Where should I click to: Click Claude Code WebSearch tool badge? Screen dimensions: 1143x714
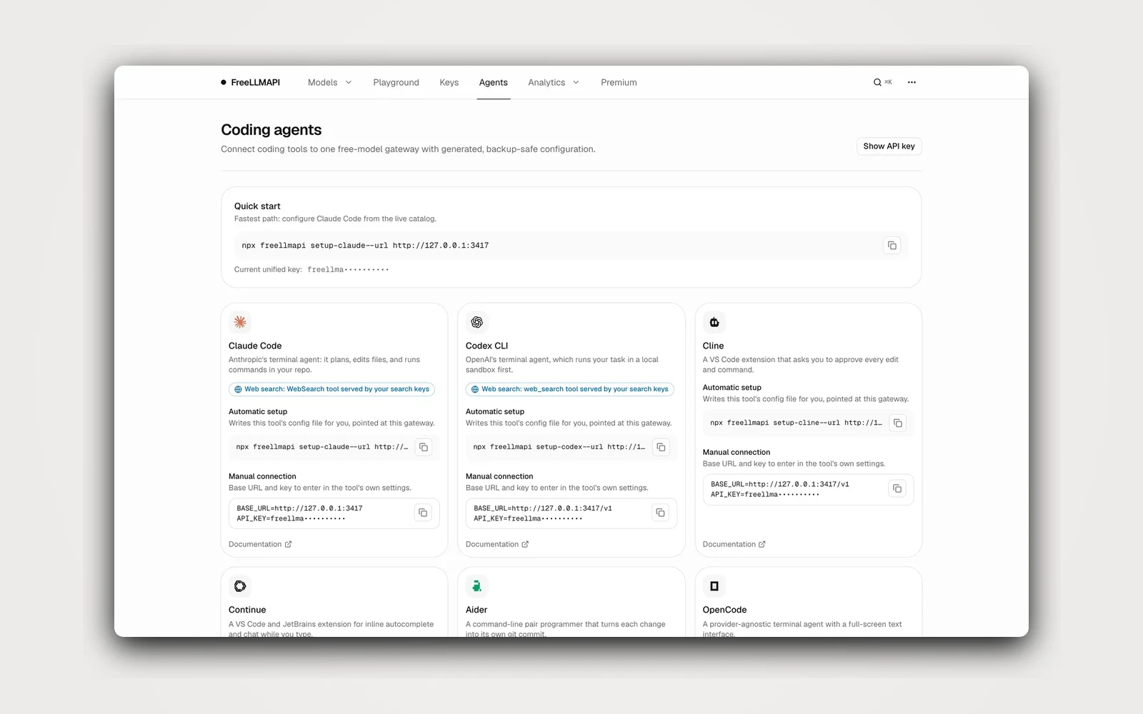pyautogui.click(x=331, y=389)
